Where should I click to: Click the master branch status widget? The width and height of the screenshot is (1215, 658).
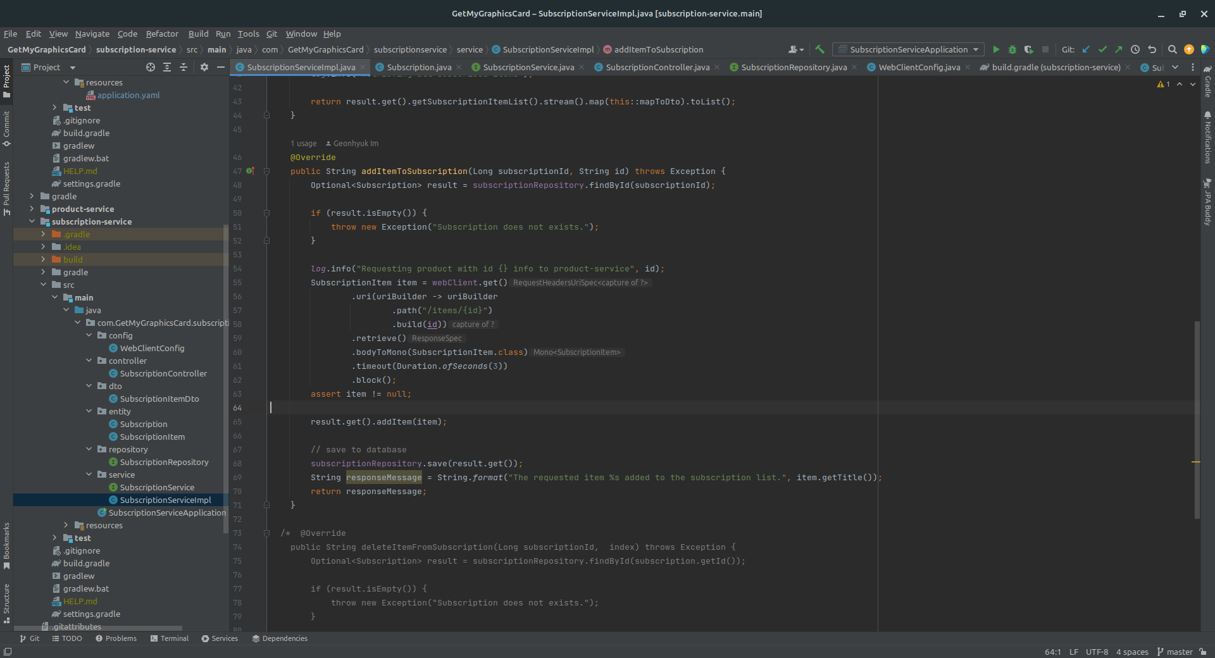tap(1174, 652)
